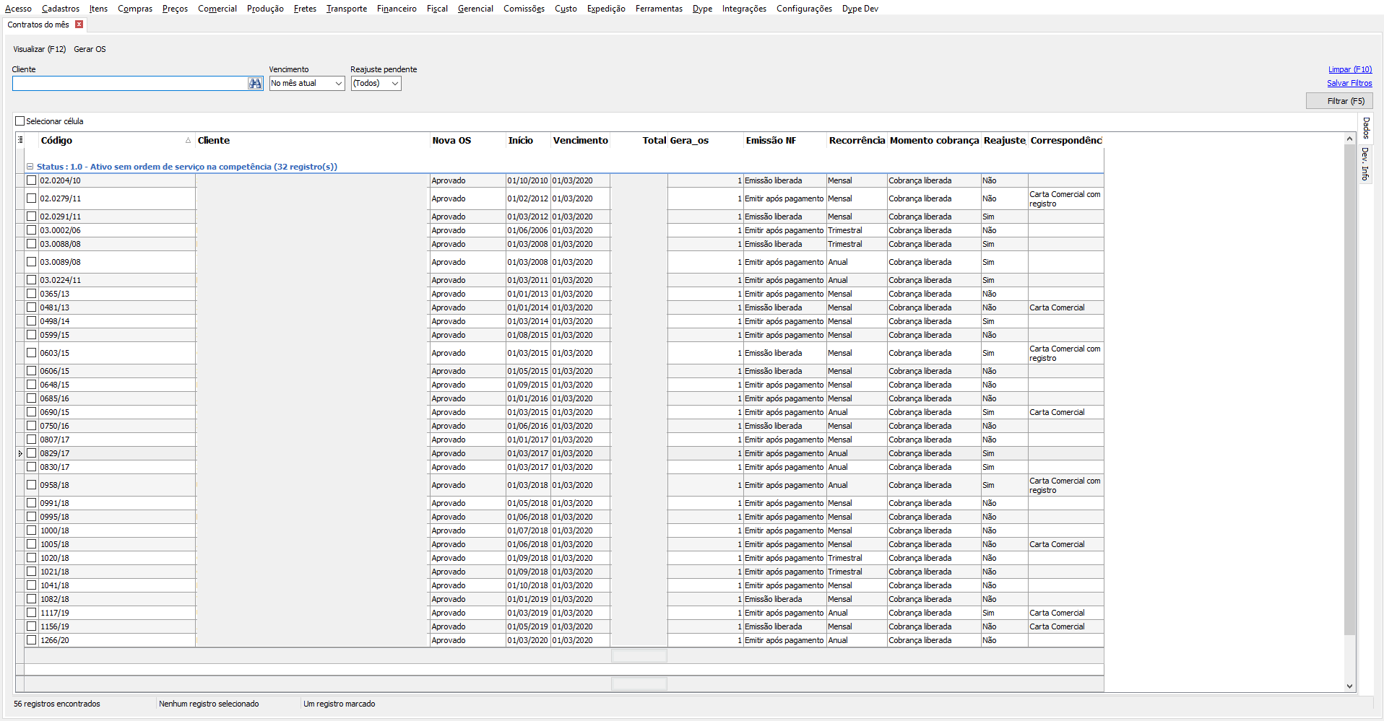Click the binoculars search icon in Cliente field

coord(255,84)
